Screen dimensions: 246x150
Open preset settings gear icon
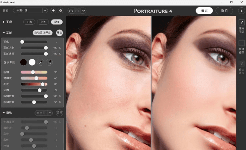60,11
